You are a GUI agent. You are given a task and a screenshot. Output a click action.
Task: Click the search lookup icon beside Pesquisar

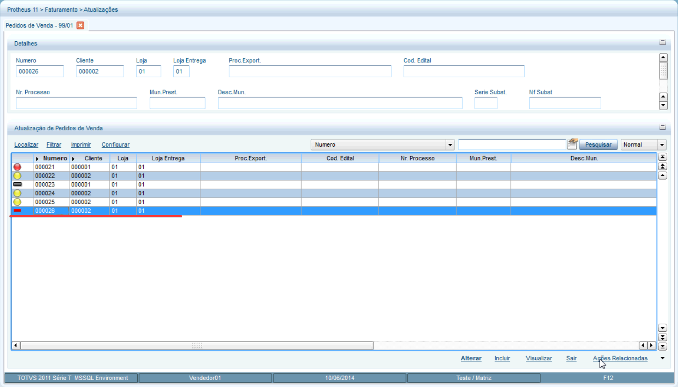point(572,144)
